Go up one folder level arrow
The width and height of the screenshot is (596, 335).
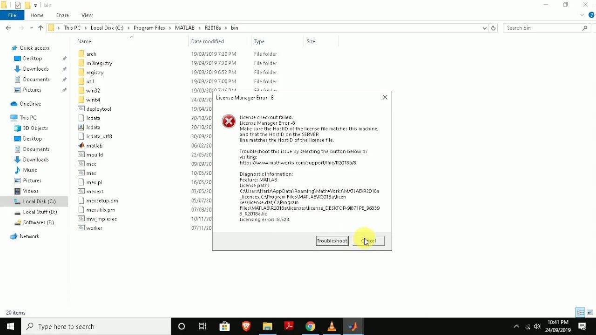[x=41, y=28]
